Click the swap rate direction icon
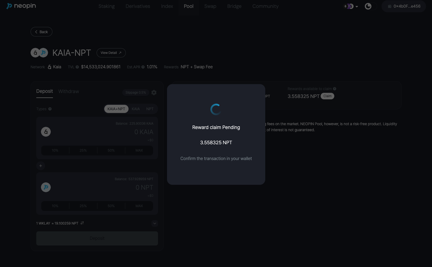The height and width of the screenshot is (267, 432). click(x=82, y=223)
